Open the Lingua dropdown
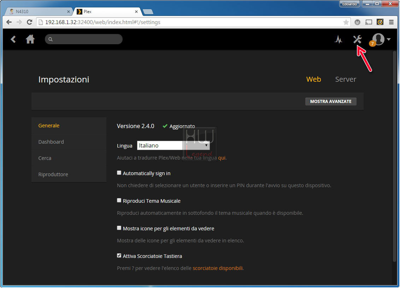The image size is (400, 288). tap(173, 145)
